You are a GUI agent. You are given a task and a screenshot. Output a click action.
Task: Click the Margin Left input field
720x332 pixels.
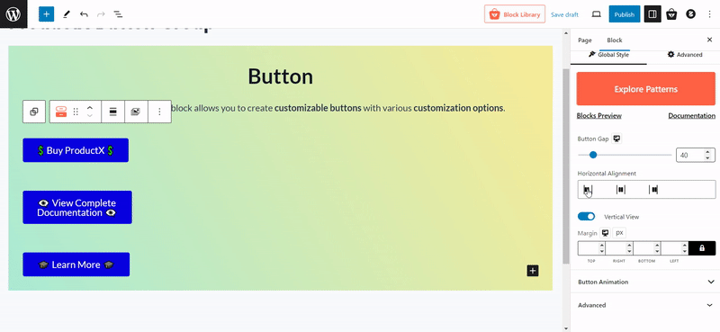[674, 248]
